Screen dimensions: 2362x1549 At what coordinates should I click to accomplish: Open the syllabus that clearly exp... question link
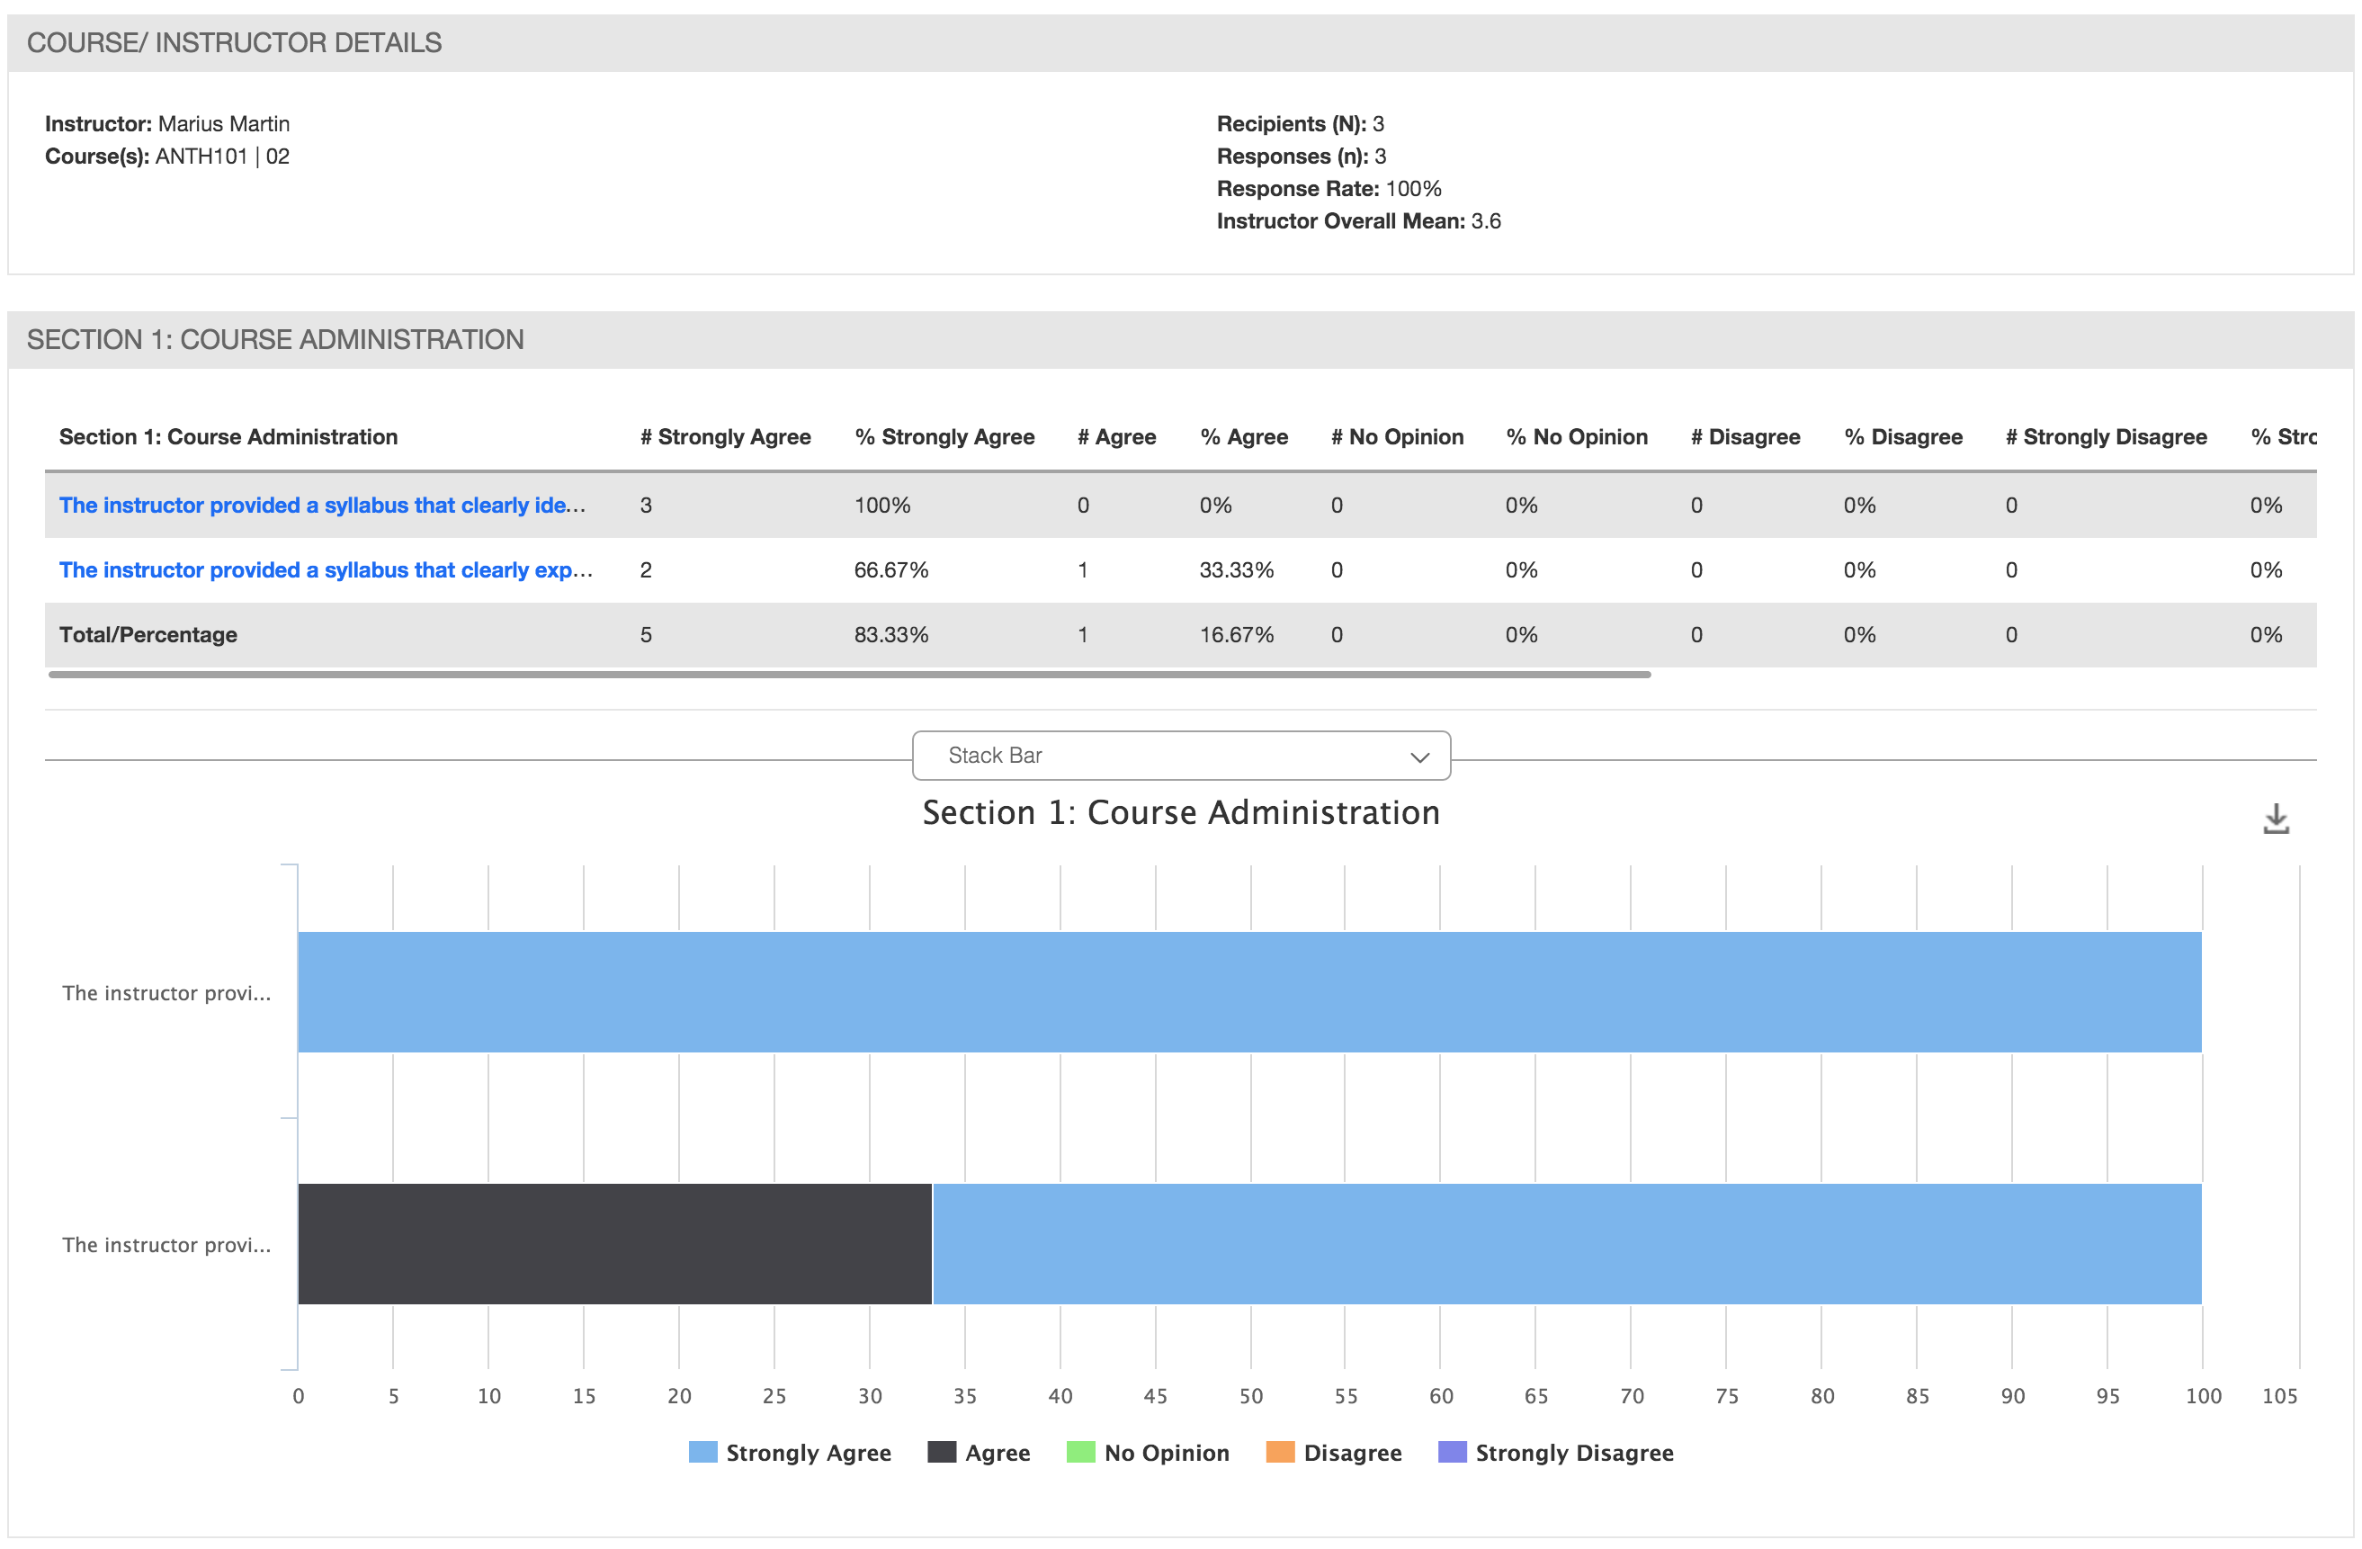pos(326,569)
